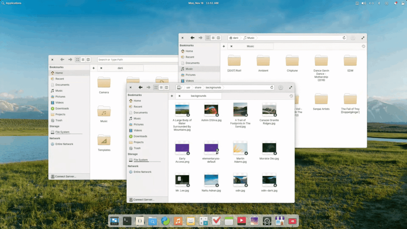
Task: Switch to column view in the backgrounds window
Action: tap(167, 87)
